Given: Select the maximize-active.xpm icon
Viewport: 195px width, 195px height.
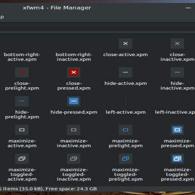Looking at the screenshot, I should point(22,130).
